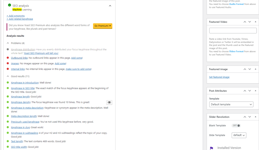Click the Add synonyms link
Viewport: 259px width, 150px height.
15,16
